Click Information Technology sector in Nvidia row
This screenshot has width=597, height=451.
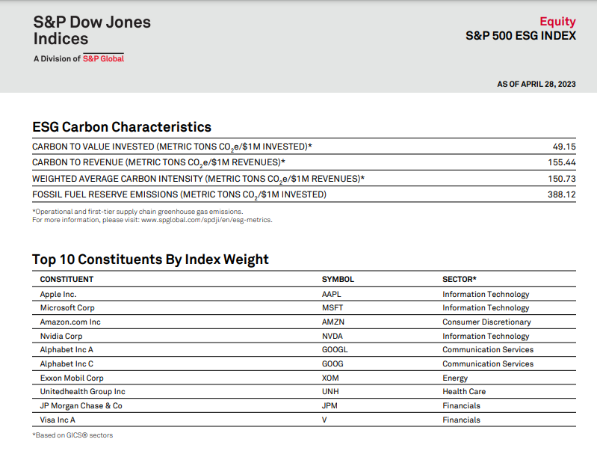tap(486, 336)
